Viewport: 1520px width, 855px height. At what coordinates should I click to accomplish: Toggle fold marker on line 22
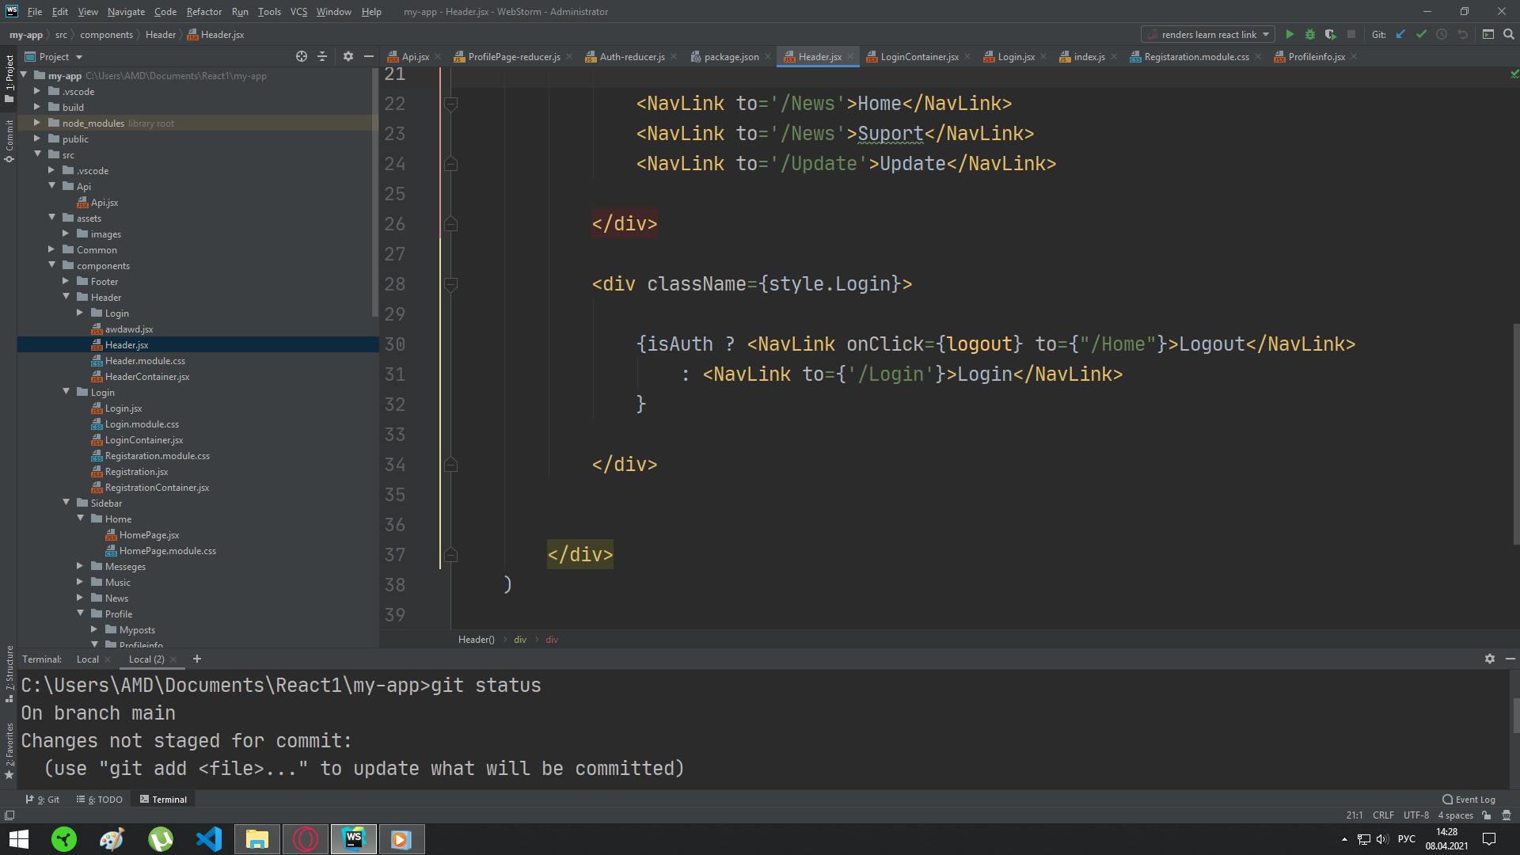coord(450,104)
